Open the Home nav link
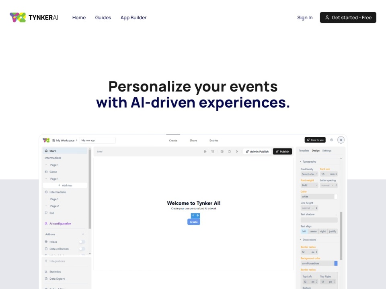This screenshot has height=289, width=386. (x=79, y=17)
